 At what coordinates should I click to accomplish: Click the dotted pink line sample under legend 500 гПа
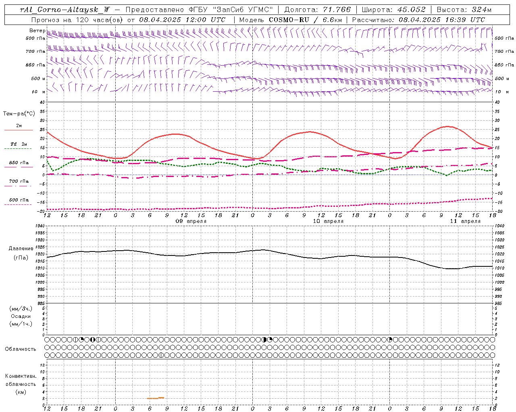coord(18,204)
